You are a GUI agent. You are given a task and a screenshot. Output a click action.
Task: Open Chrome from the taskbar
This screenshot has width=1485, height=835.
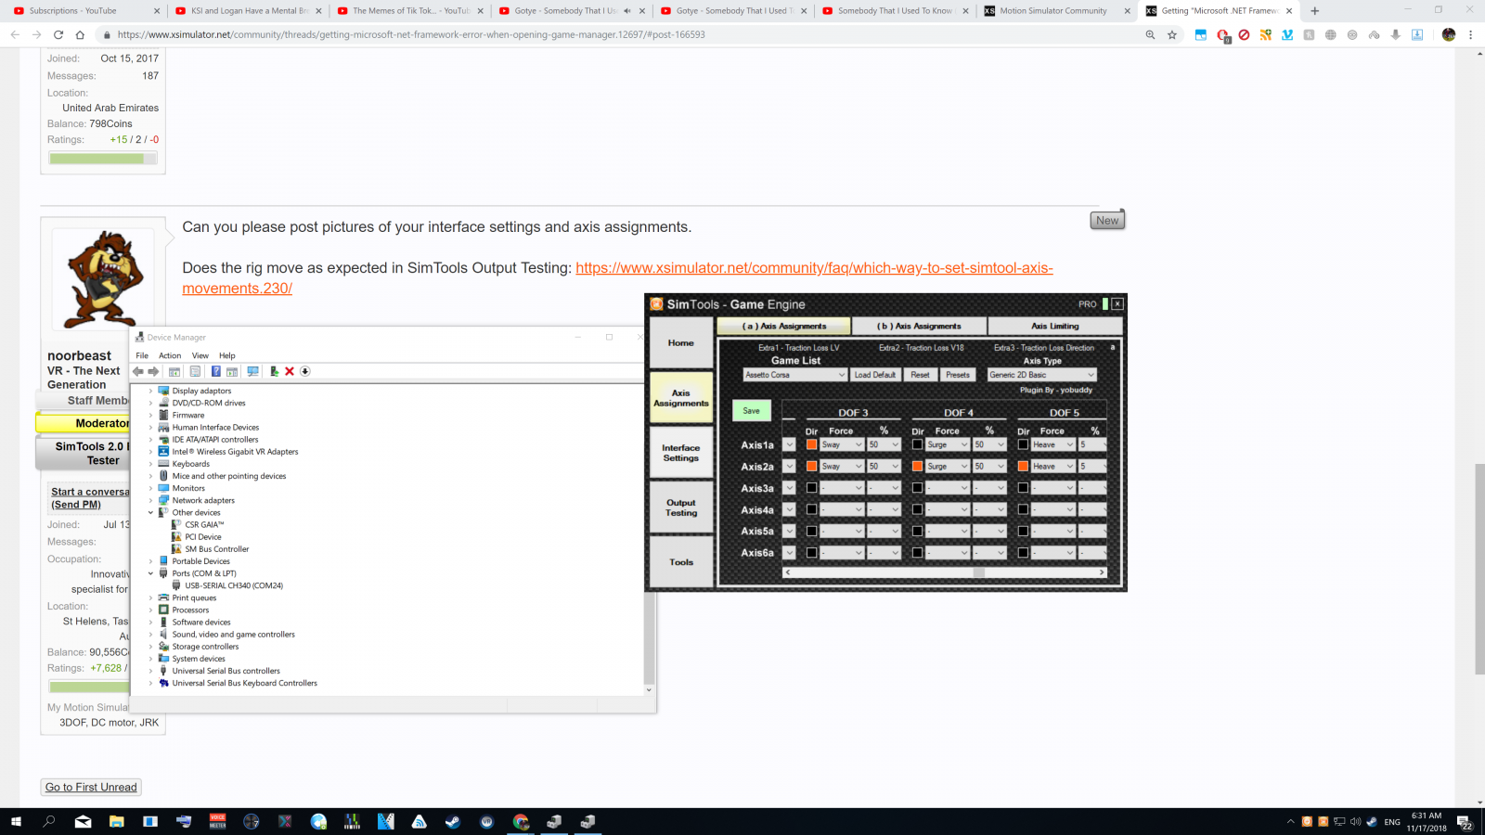coord(521,821)
